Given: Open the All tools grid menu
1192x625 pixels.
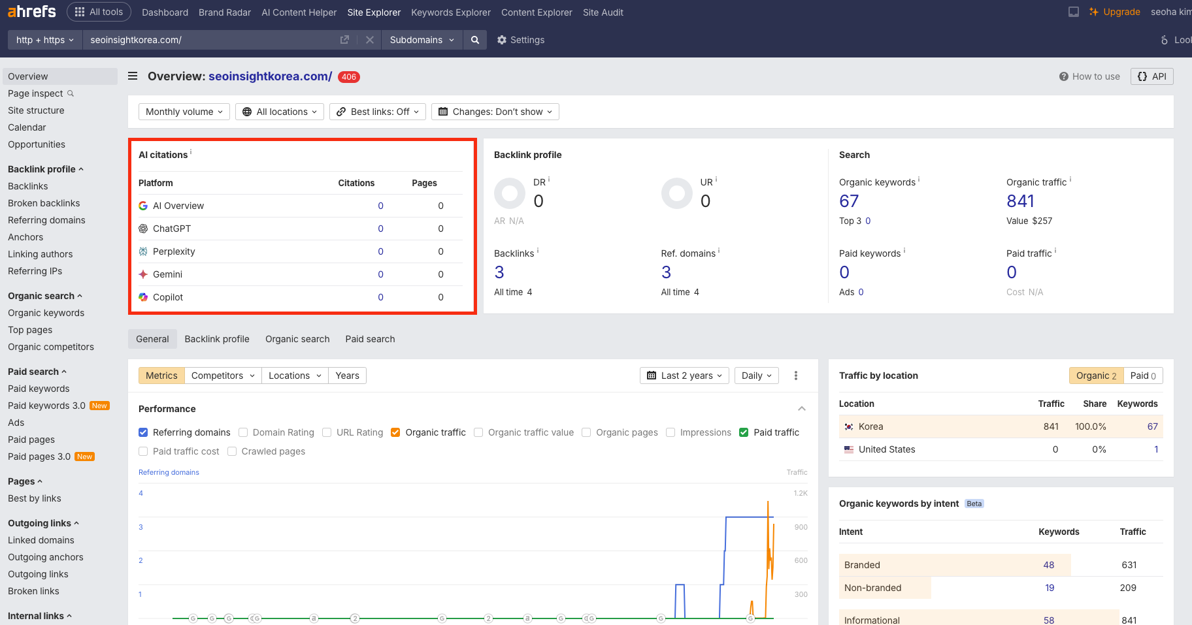Looking at the screenshot, I should click(x=99, y=11).
